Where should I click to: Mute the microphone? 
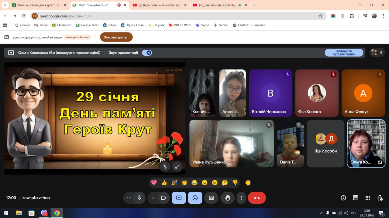pyautogui.click(x=139, y=198)
